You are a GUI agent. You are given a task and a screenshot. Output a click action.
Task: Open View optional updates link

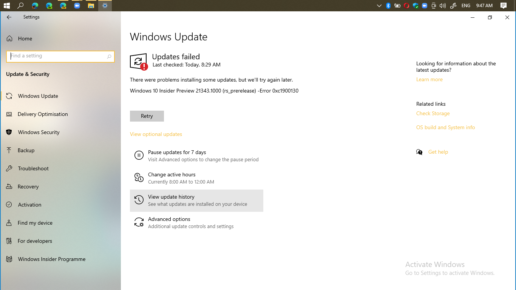(x=156, y=134)
